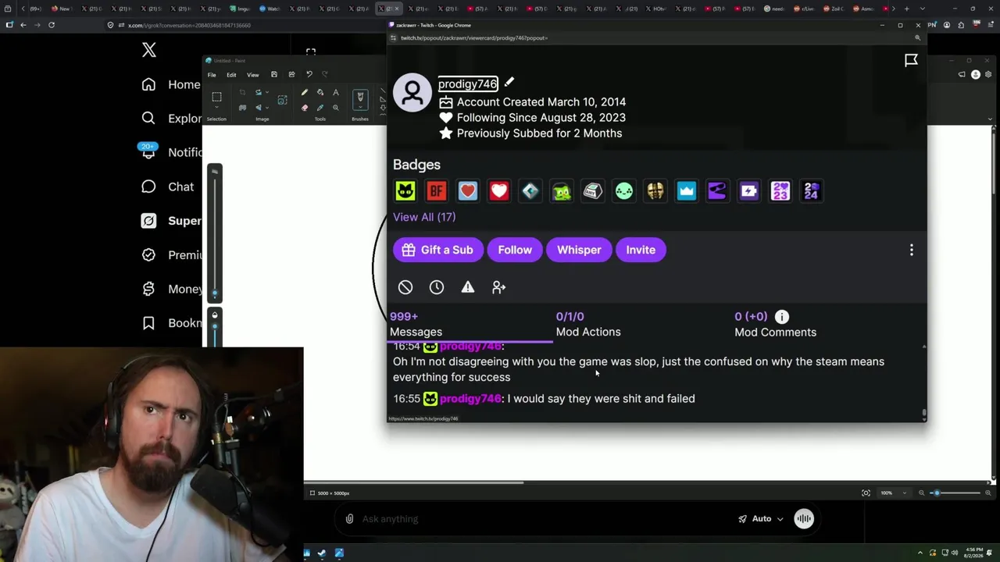Image resolution: width=1000 pixels, height=562 pixels.
Task: Open the viewer card more options menu
Action: pos(911,250)
